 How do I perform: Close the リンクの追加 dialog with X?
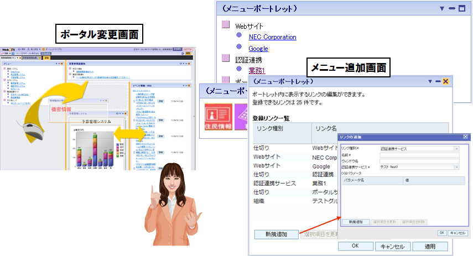tap(466, 137)
